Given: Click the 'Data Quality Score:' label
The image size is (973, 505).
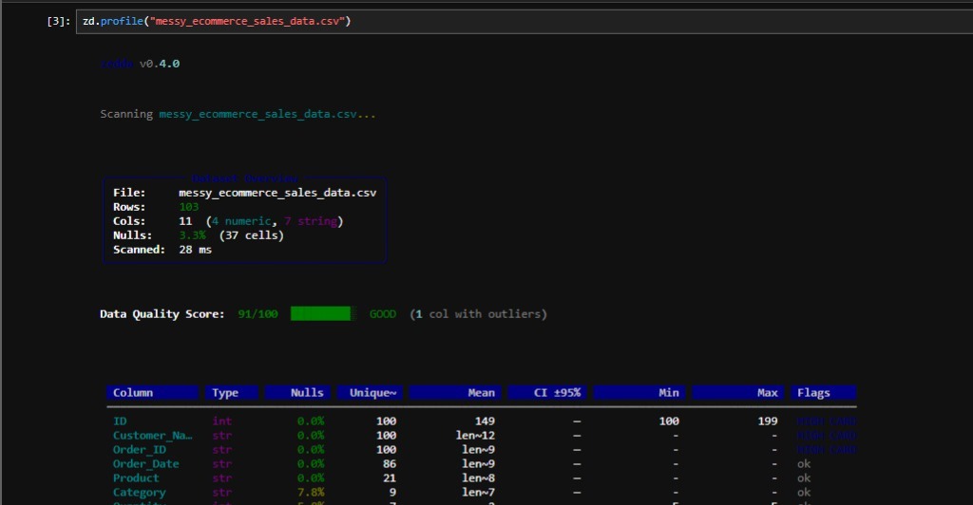Looking at the screenshot, I should click(162, 314).
